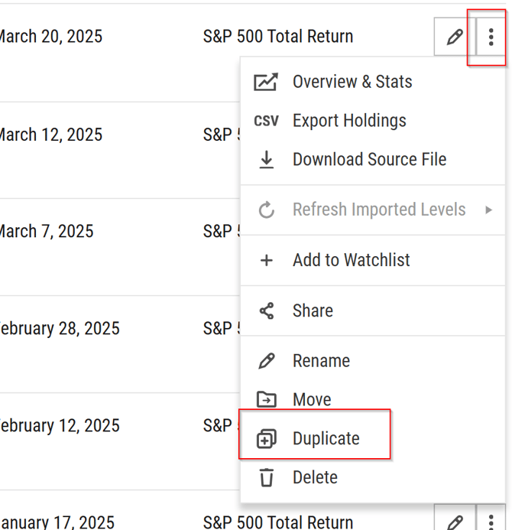Choose Add to Watchlist
Image resolution: width=512 pixels, height=530 pixels.
(x=373, y=260)
